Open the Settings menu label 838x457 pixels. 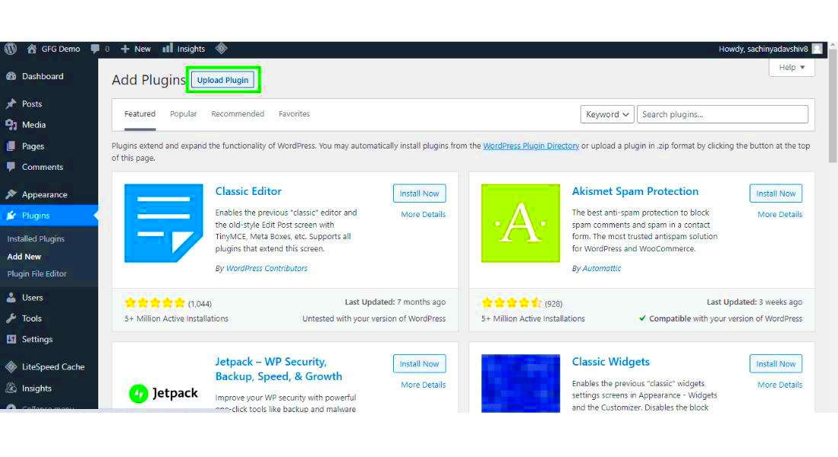pyautogui.click(x=37, y=339)
